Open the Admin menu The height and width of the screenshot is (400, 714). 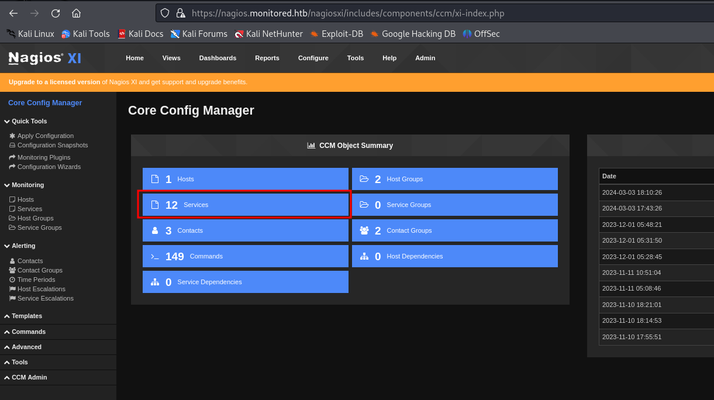[425, 58]
